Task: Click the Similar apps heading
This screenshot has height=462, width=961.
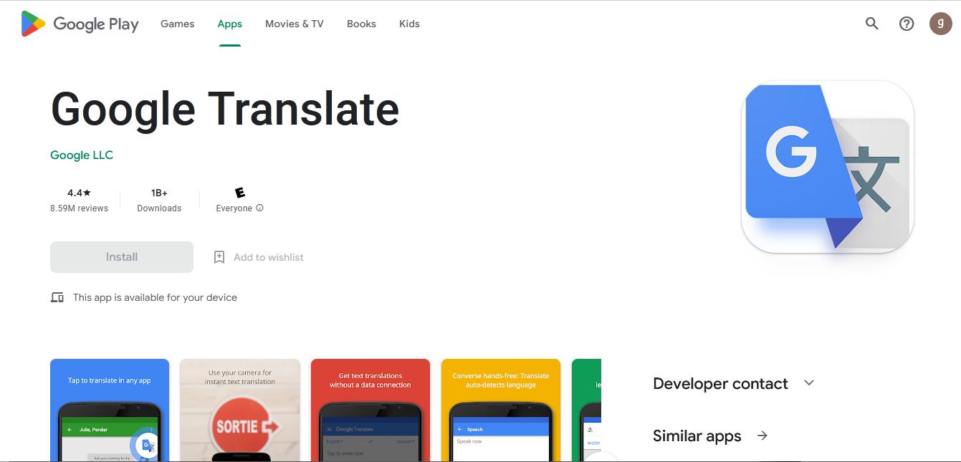Action: point(697,435)
